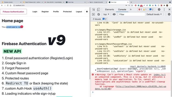Image resolution: width=172 pixels, height=97 pixels.
Task: Click the Logout nav link
Action: tap(79, 12)
